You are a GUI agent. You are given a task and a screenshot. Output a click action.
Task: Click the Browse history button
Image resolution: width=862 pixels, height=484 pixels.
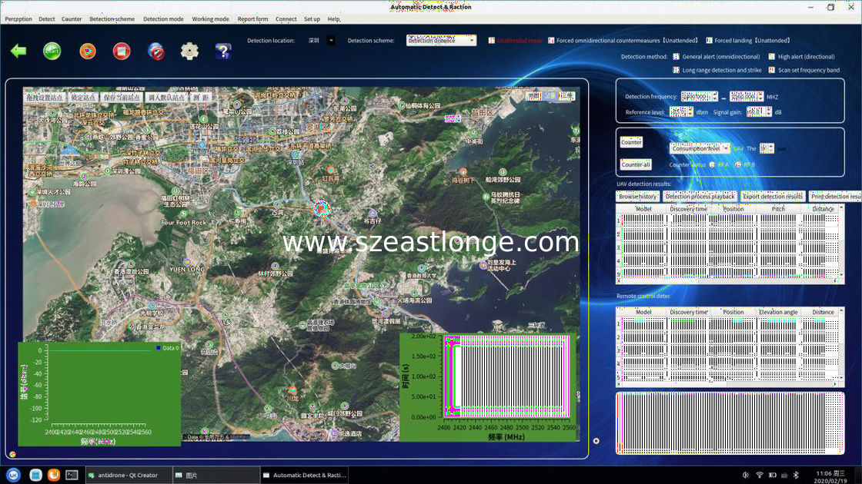(x=637, y=197)
